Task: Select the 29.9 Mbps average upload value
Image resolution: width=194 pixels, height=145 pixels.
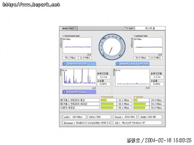Action: click(x=157, y=100)
